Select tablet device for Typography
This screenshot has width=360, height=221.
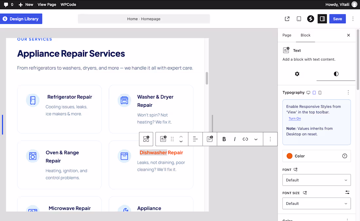click(314, 92)
